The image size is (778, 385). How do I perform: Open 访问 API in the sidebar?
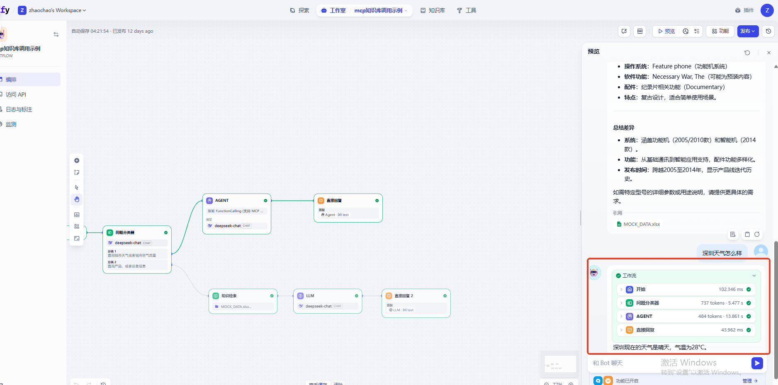16,94
